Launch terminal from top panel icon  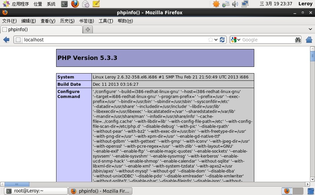pyautogui.click(x=64, y=4)
